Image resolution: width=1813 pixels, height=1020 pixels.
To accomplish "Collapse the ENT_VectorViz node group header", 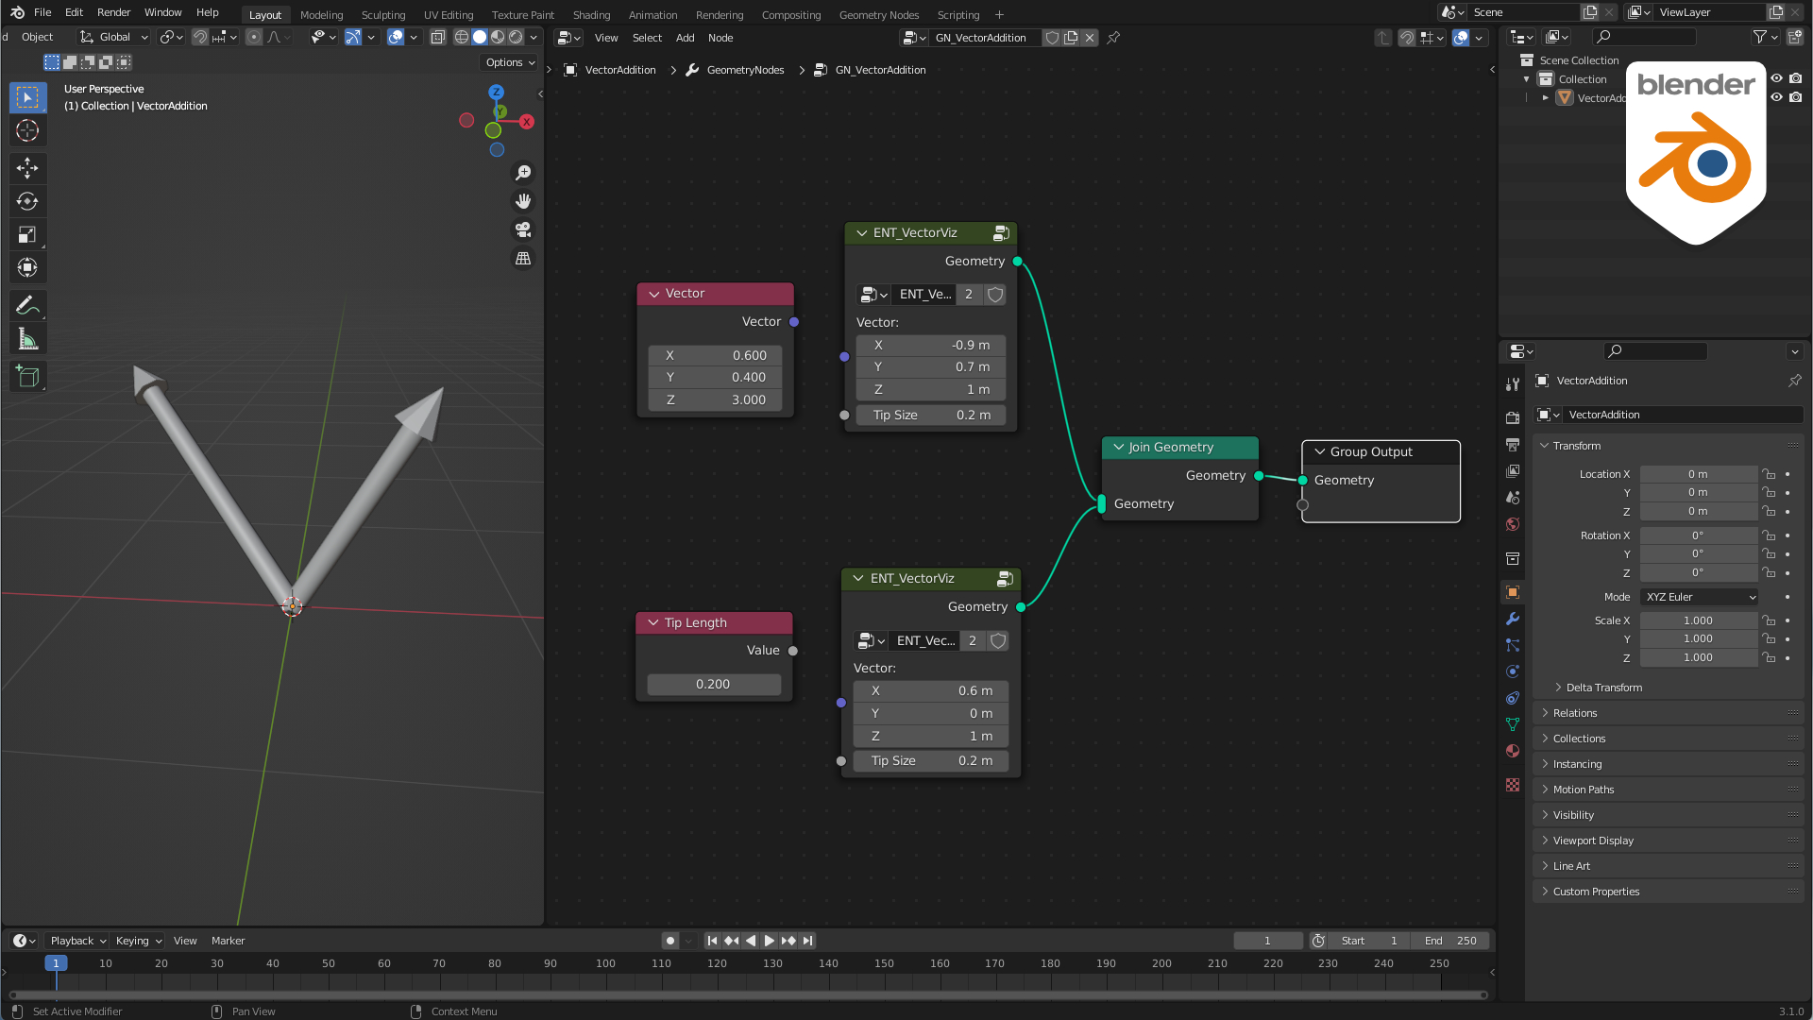I will click(861, 232).
